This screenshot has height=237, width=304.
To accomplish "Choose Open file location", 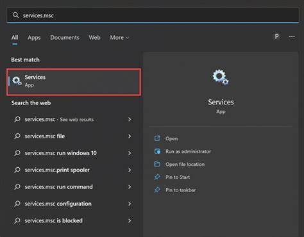I will pyautogui.click(x=185, y=164).
